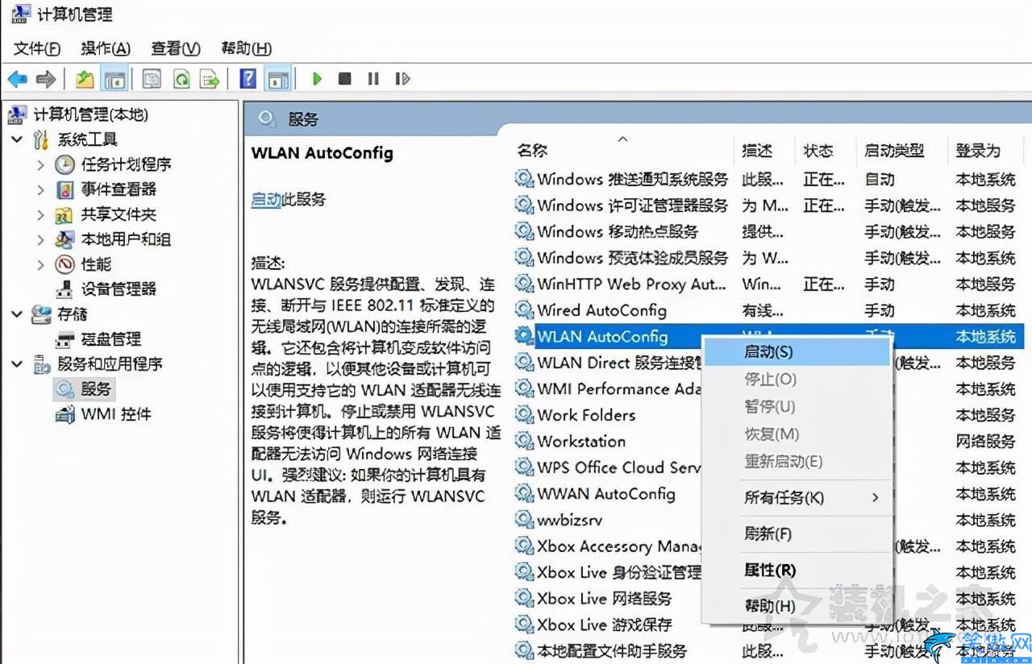
Task: Click the green Start Service play icon
Action: (x=317, y=79)
